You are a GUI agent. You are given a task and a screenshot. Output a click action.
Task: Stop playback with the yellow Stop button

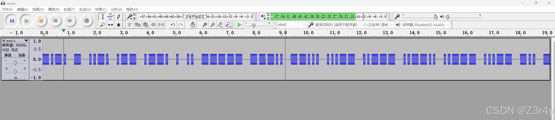[x=41, y=21]
